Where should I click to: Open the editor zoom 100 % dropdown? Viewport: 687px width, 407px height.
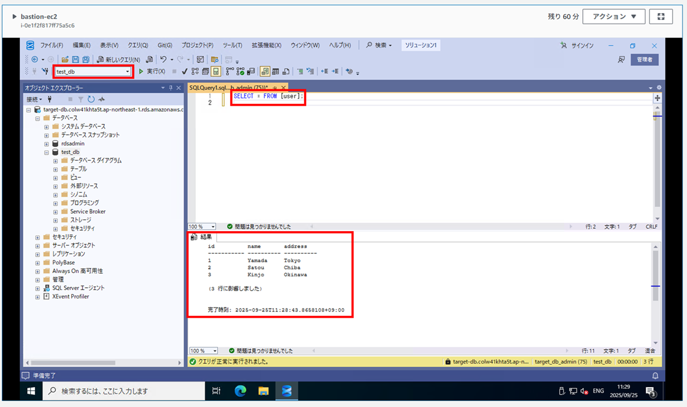pos(213,227)
